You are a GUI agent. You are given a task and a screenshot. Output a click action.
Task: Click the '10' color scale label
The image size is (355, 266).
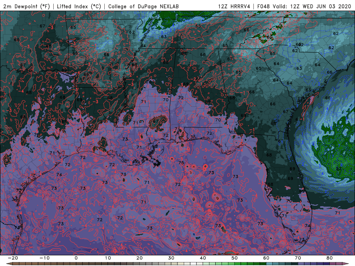pos(108,258)
